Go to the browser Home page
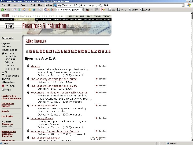Image resolution: width=193 pixels, height=145 pixels. [x=24, y=10]
